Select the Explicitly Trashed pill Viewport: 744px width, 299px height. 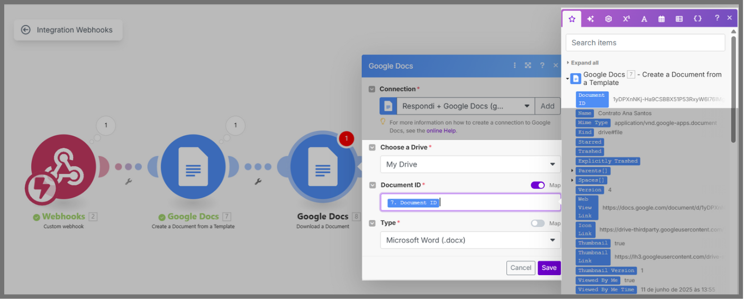pos(608,161)
